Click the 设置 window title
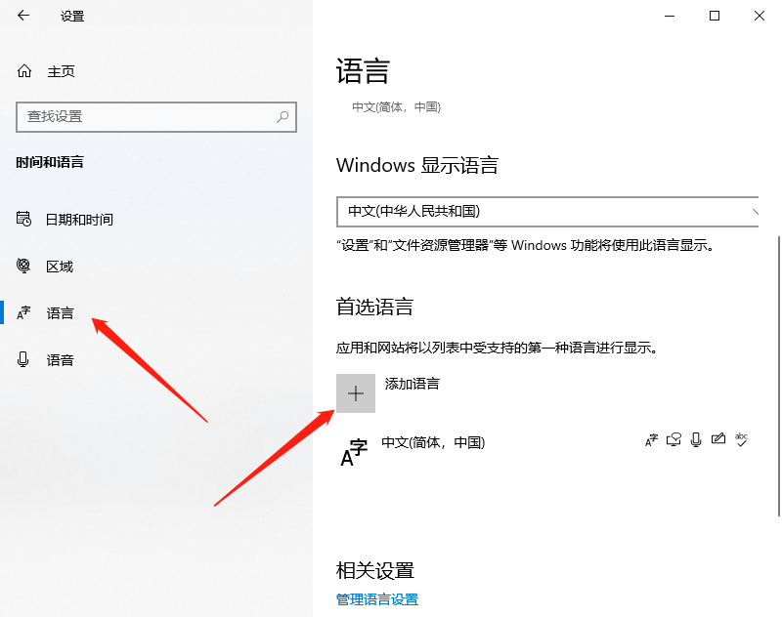This screenshot has width=782, height=617. (72, 17)
